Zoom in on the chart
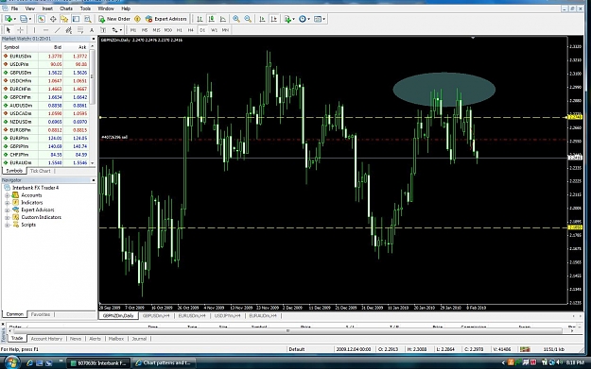 pos(236,19)
